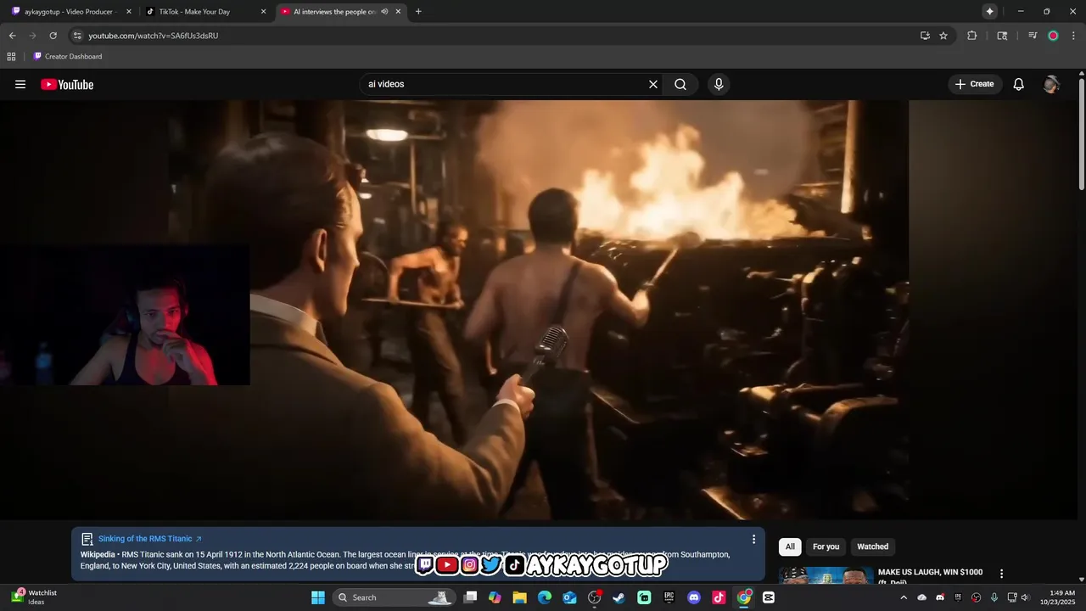This screenshot has width=1086, height=611.
Task: Install app icon in address bar
Action: (925, 36)
